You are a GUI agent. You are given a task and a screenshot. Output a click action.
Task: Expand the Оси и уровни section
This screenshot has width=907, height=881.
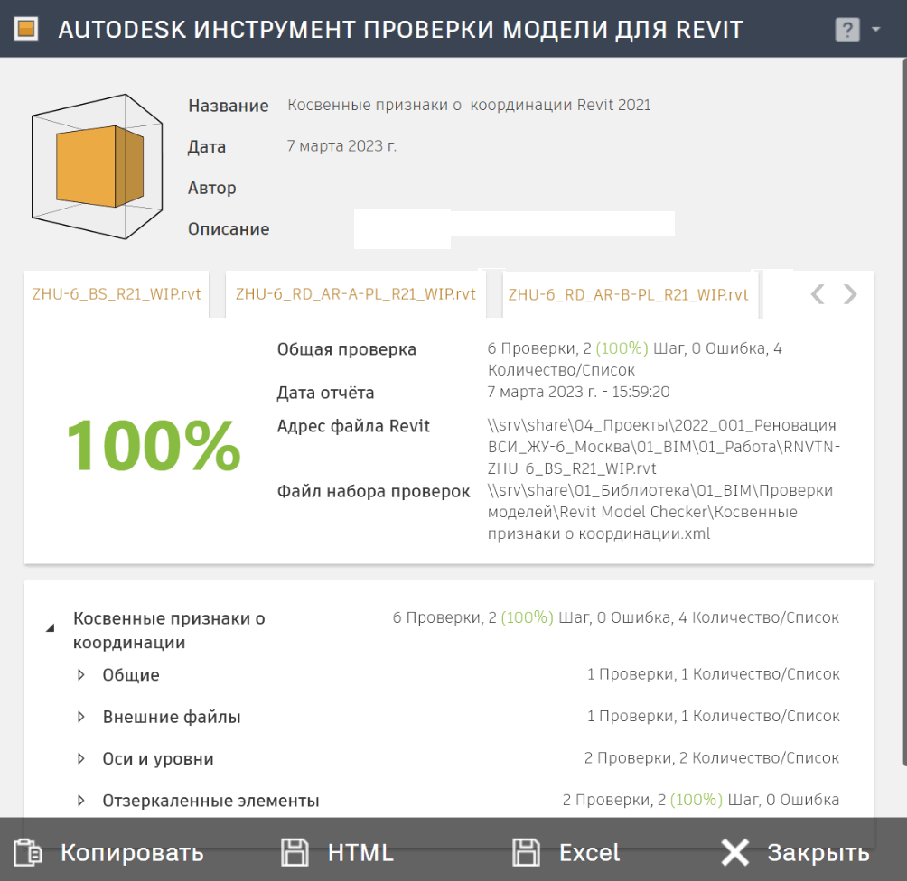81,758
